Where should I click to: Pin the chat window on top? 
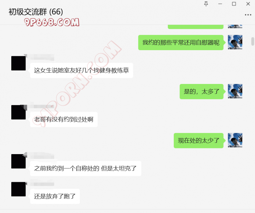point(206,4)
